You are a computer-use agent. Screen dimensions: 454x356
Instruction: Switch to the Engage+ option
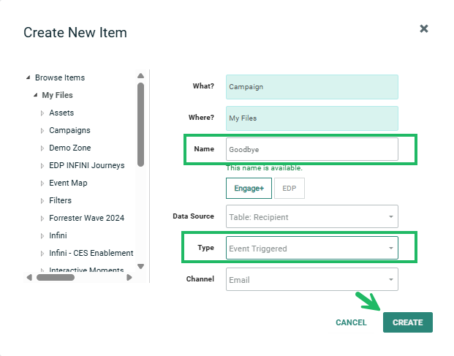click(249, 189)
